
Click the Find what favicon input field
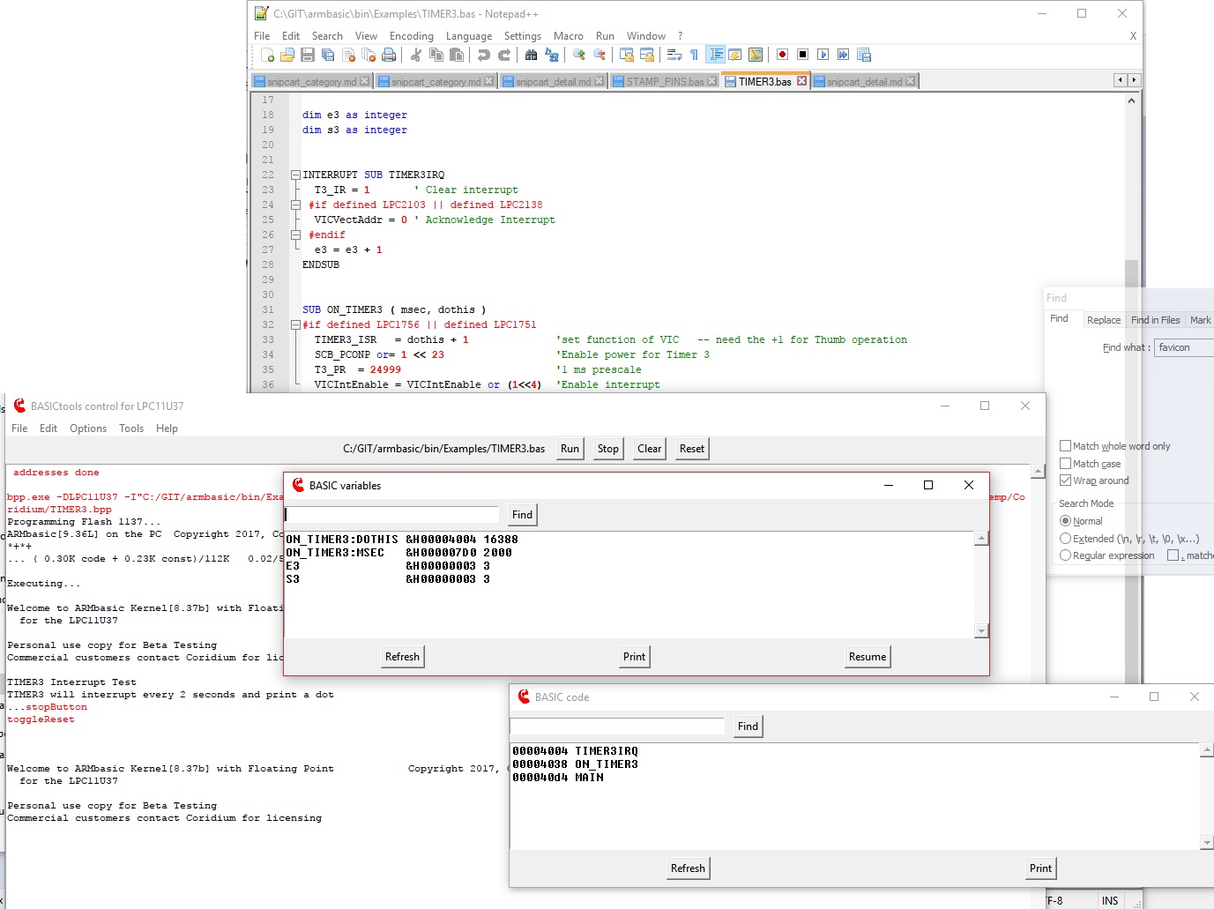pos(1182,347)
